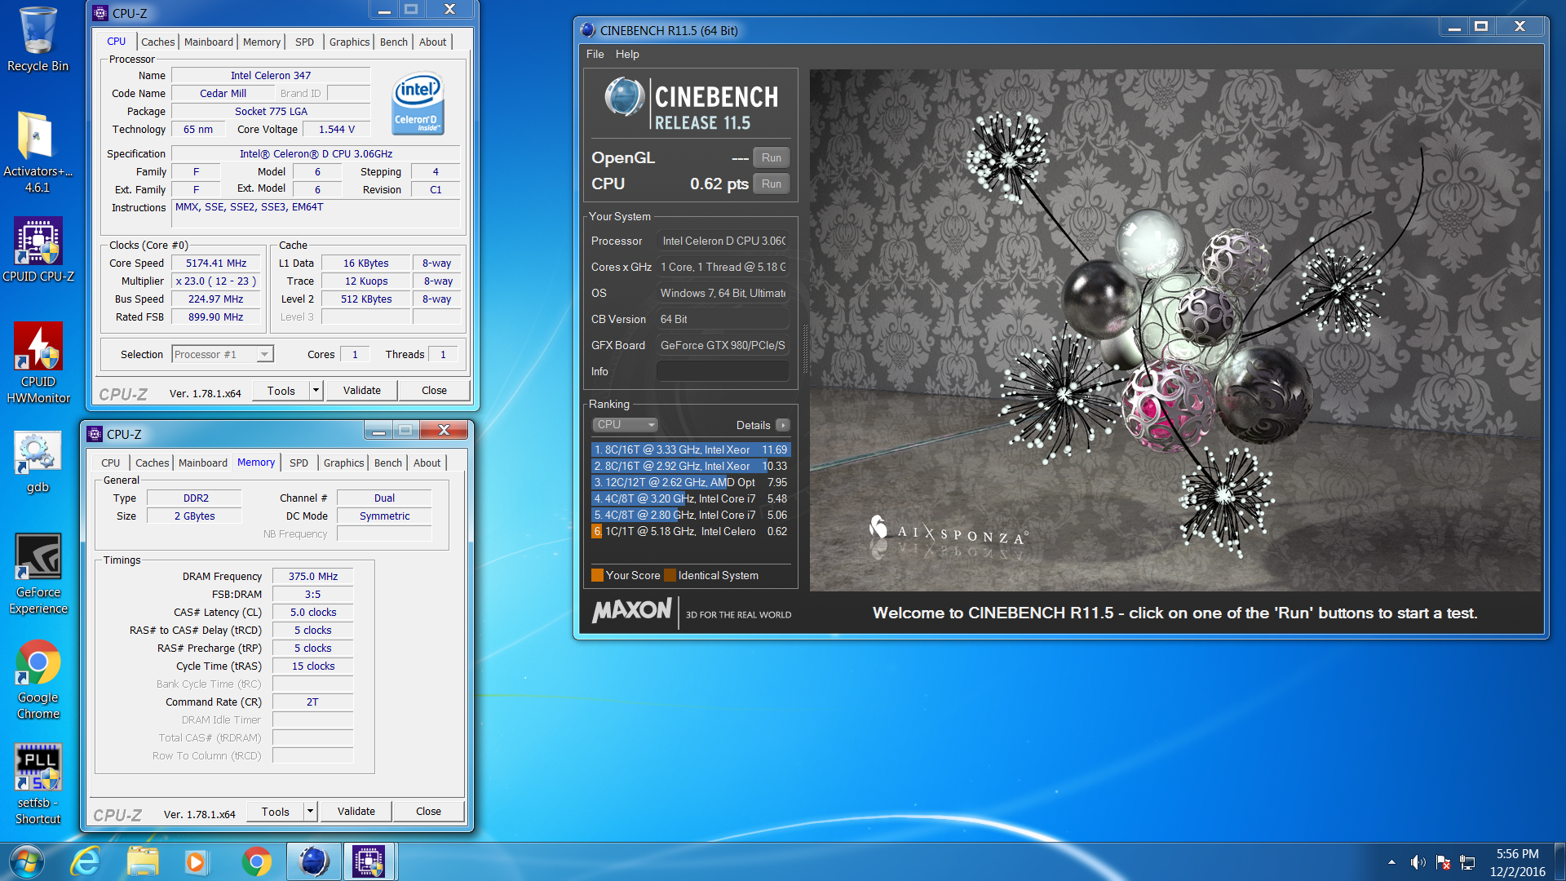The image size is (1566, 881).
Task: Open SPD tab in top CPU-Z window
Action: point(304,42)
